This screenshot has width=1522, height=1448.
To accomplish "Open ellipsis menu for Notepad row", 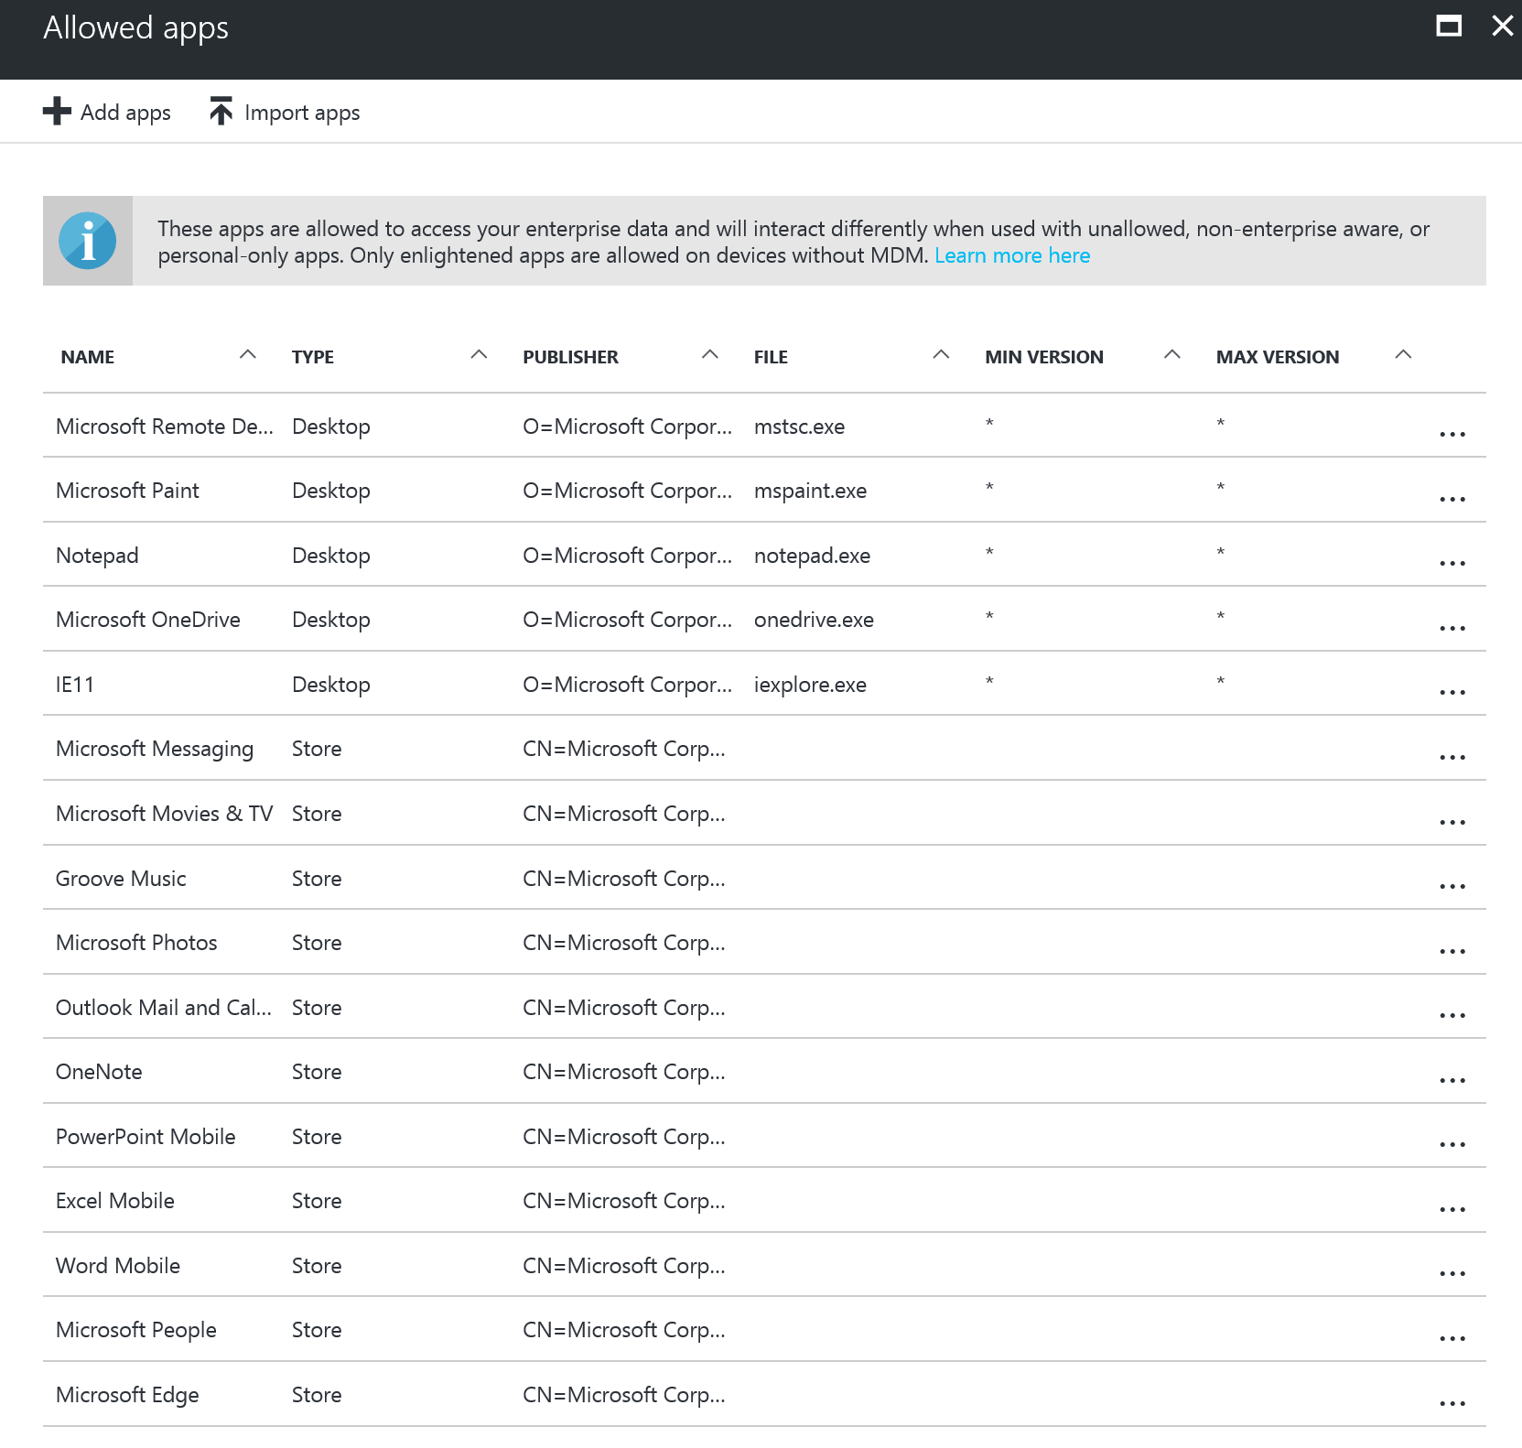I will click(x=1452, y=563).
